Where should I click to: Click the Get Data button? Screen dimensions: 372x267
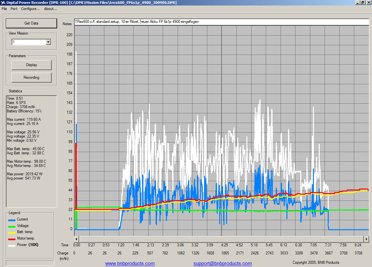(31, 23)
